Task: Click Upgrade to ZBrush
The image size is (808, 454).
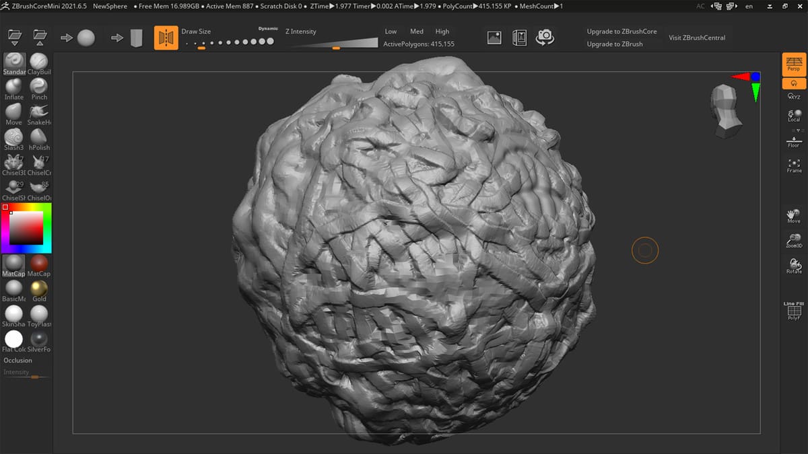Action: [x=615, y=44]
